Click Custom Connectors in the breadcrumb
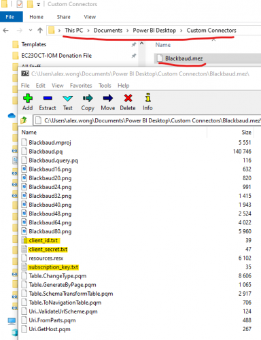This screenshot has height=340, width=261. (x=211, y=31)
